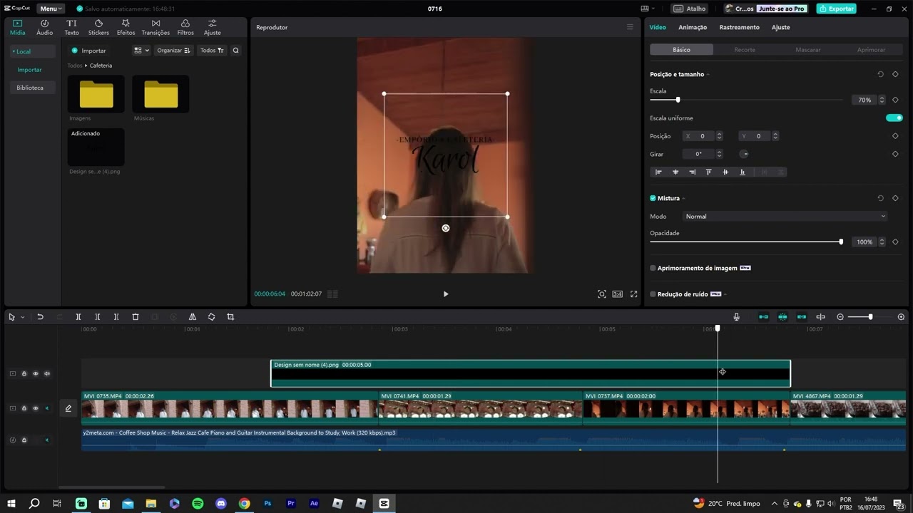Start voice-over recording with microphone icon

point(736,317)
